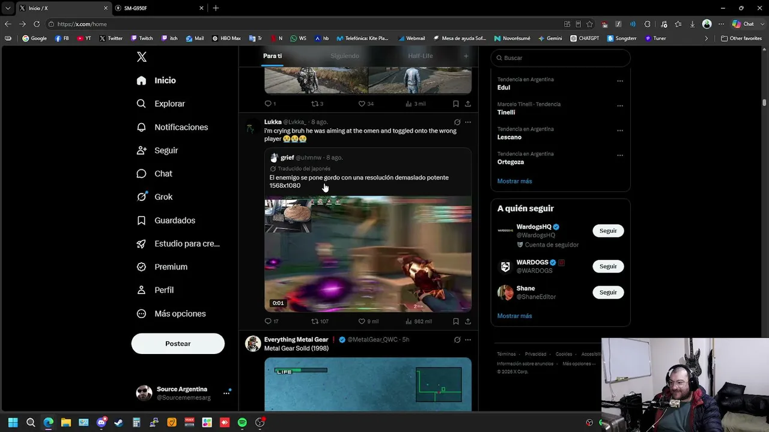769x432 pixels.
Task: Open Explorar from the sidebar
Action: 160,104
